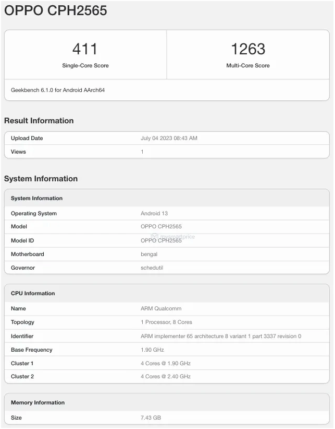Click the Result Information heading

39,121
